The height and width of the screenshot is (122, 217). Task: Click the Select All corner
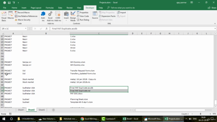pos(2,34)
